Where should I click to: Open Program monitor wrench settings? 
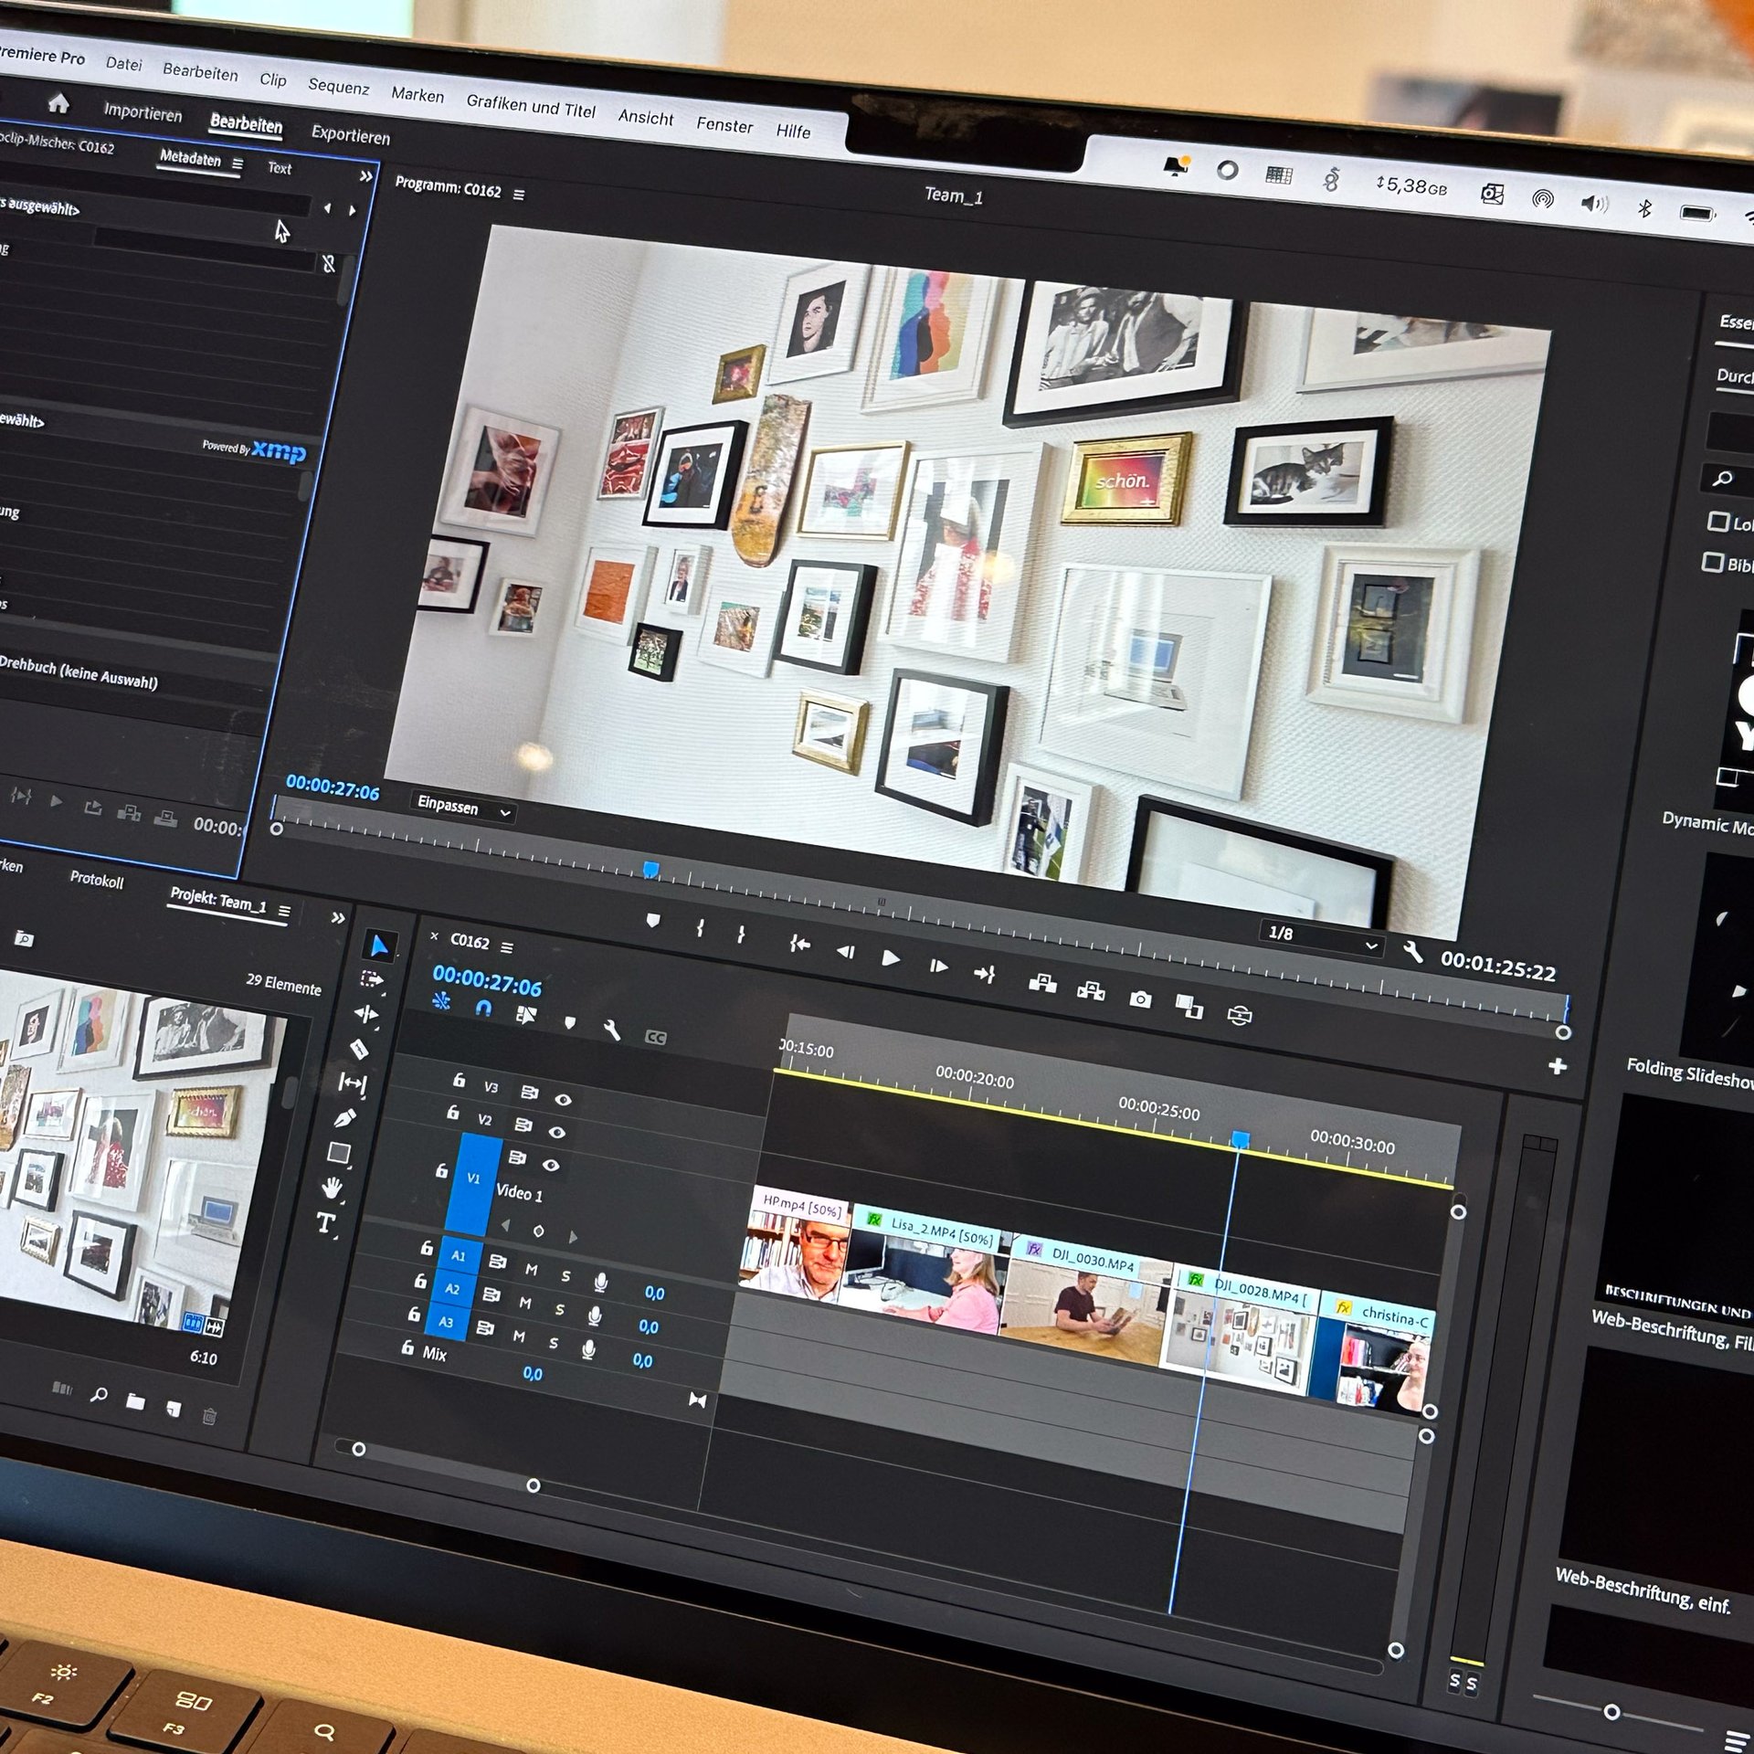pos(1413,953)
